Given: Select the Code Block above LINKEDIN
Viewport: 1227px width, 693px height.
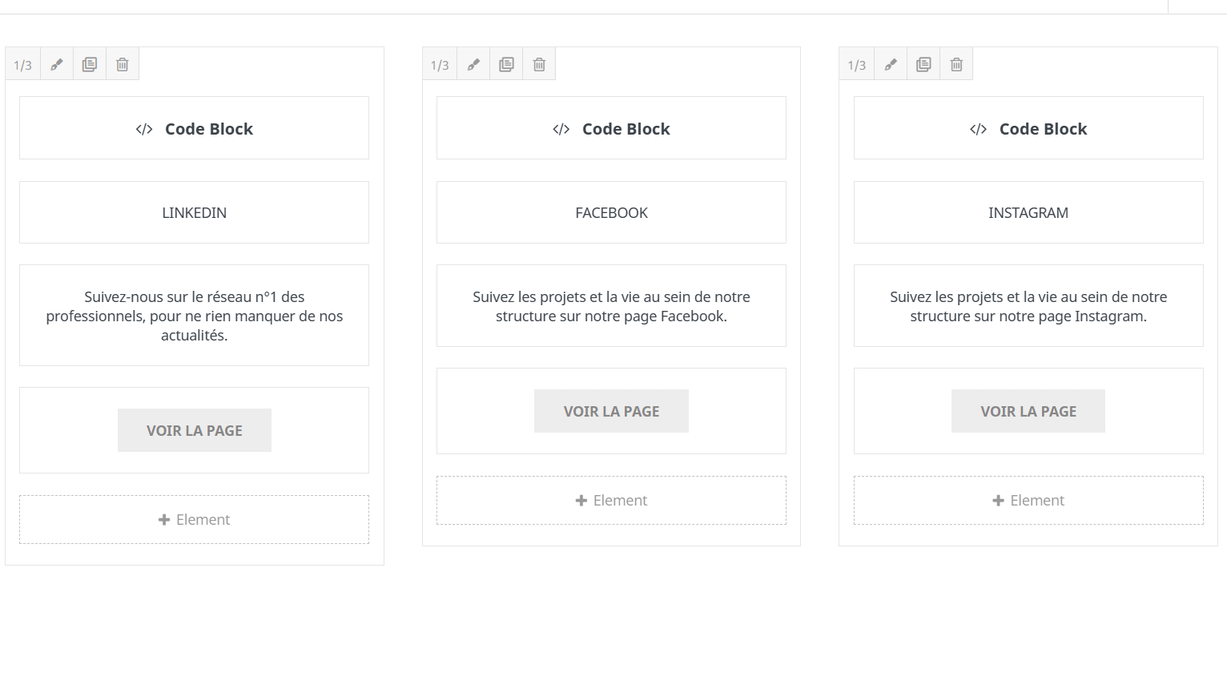Looking at the screenshot, I should point(194,129).
